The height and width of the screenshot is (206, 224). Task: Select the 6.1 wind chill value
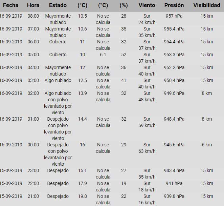[103, 55]
